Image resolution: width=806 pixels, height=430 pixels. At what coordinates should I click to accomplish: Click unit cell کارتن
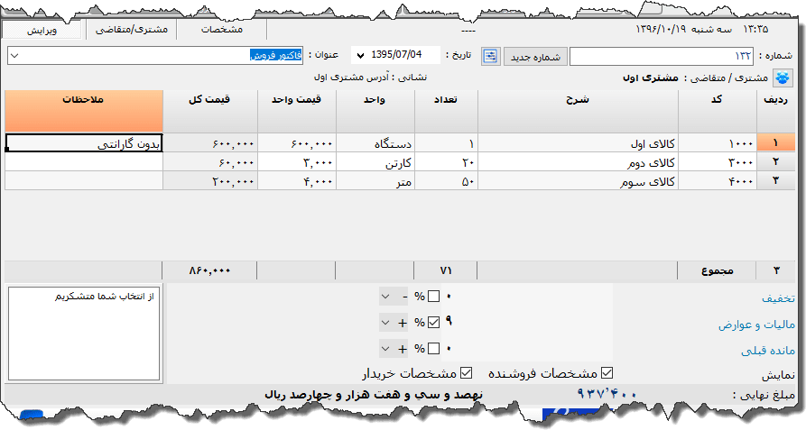click(x=375, y=162)
